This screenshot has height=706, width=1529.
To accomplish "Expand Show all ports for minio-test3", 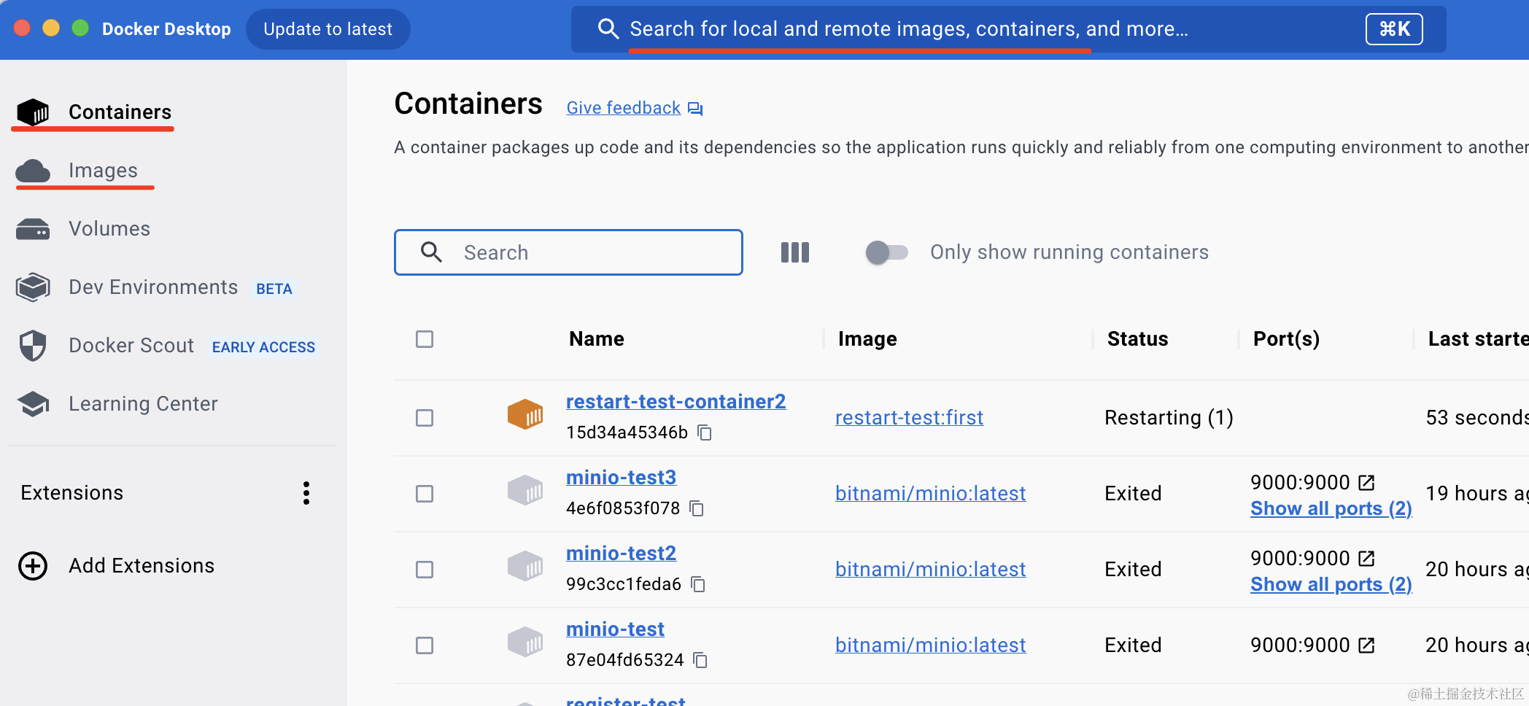I will [x=1331, y=508].
